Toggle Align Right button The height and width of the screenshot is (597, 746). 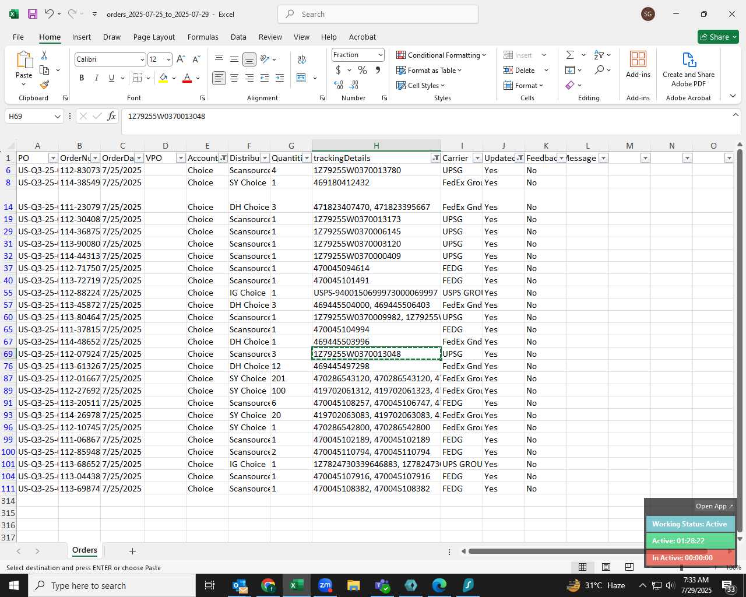[x=249, y=78]
